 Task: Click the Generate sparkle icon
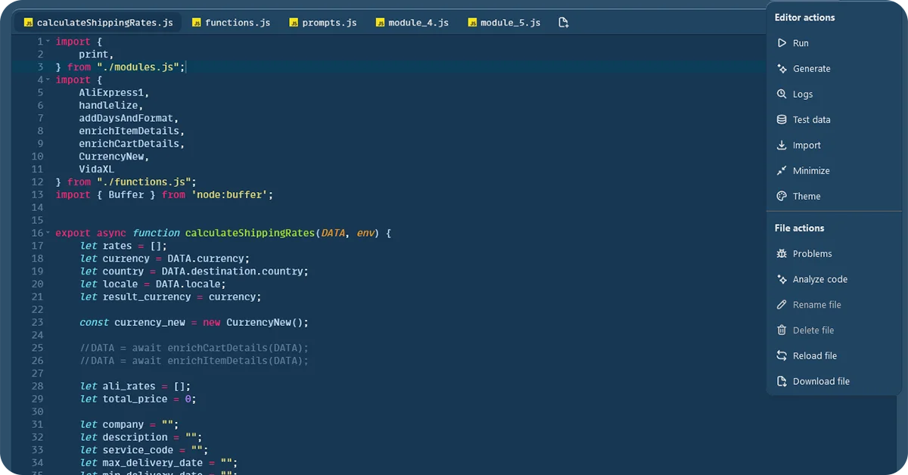coord(782,69)
